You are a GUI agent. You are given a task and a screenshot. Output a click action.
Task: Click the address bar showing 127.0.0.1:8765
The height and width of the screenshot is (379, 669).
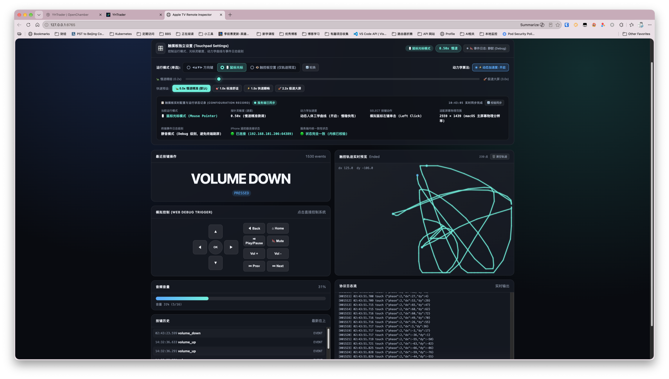(x=281, y=25)
